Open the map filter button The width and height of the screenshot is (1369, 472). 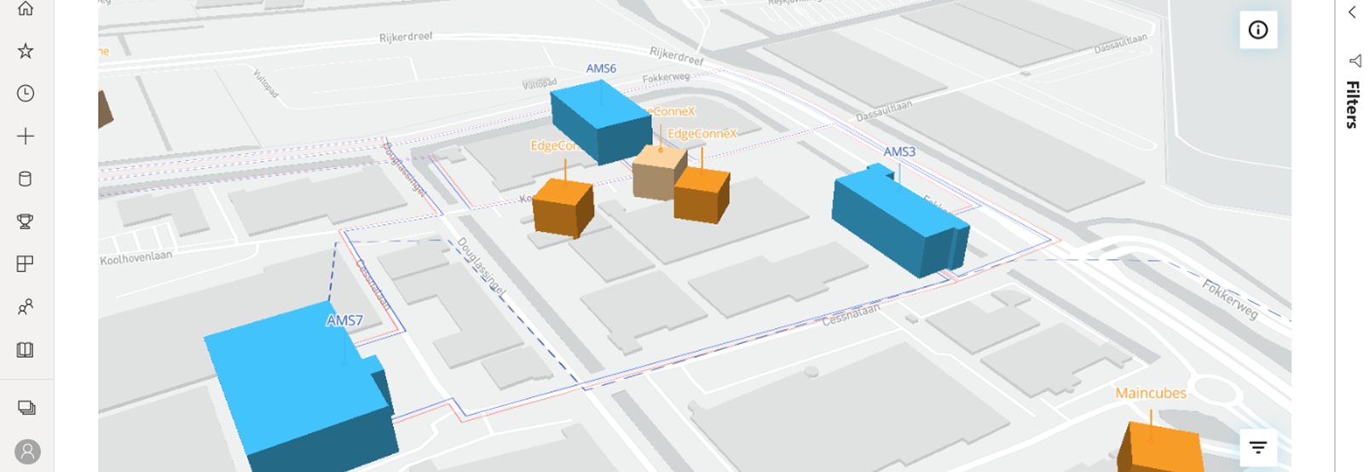(1258, 447)
